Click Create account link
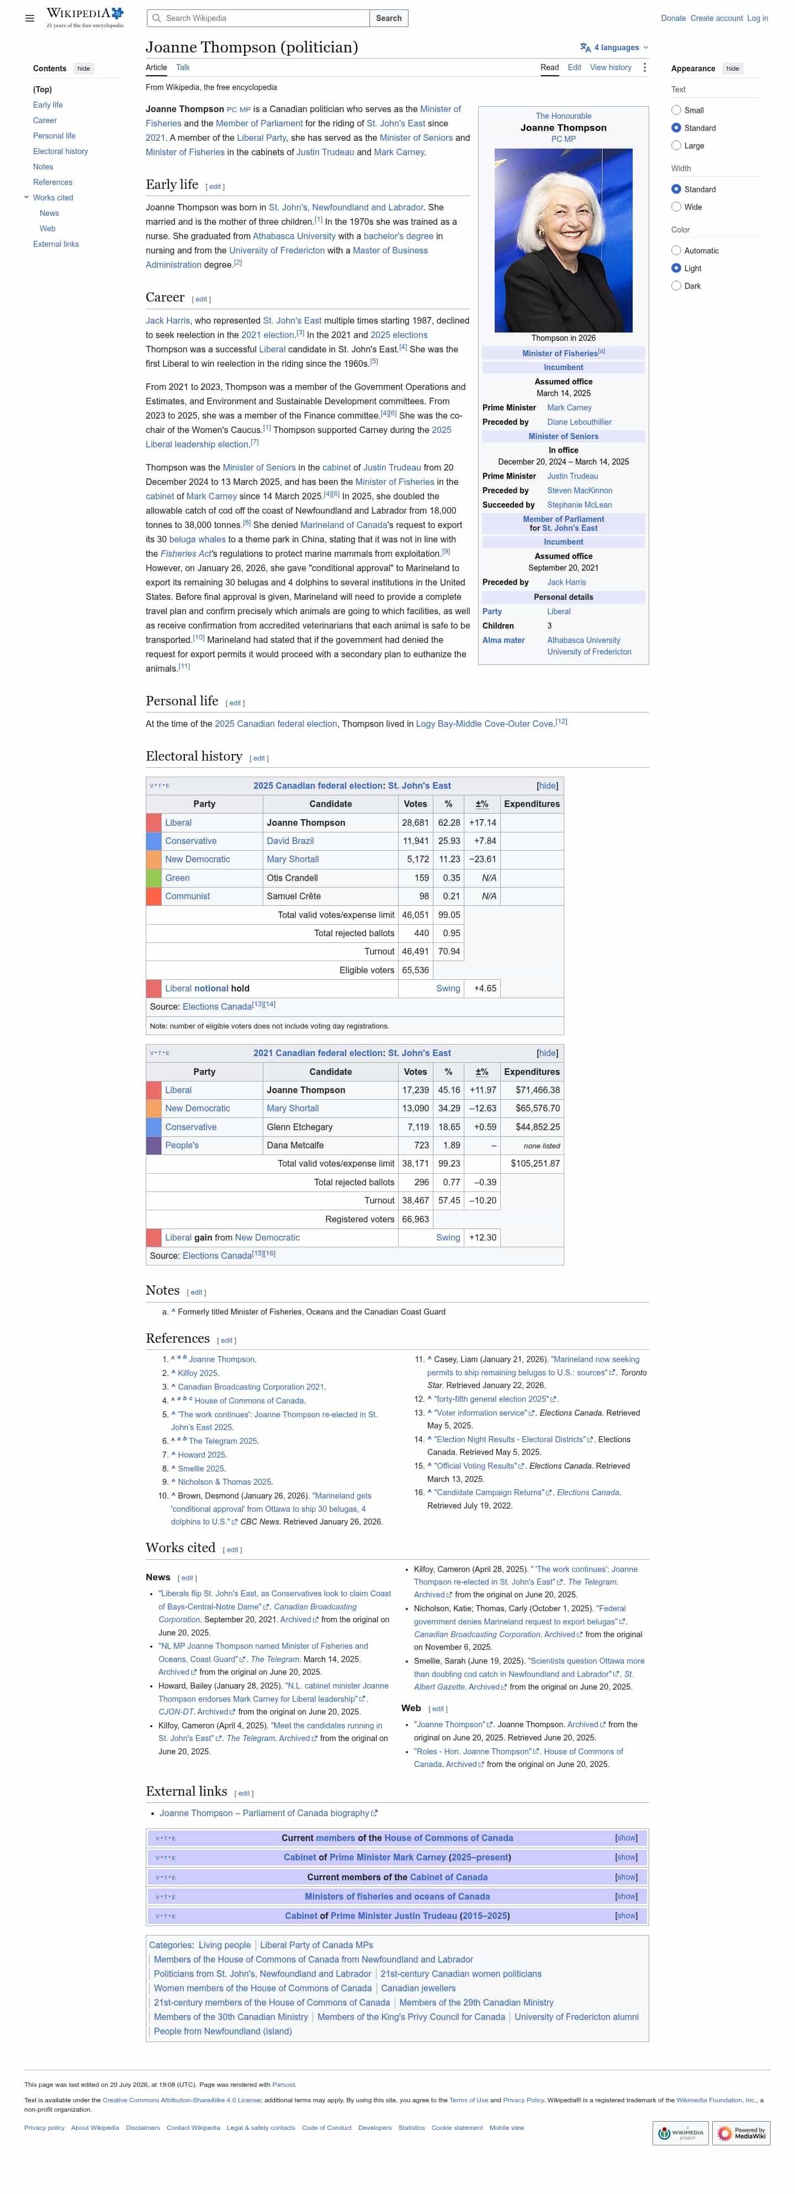The height and width of the screenshot is (2194, 795). (x=717, y=18)
